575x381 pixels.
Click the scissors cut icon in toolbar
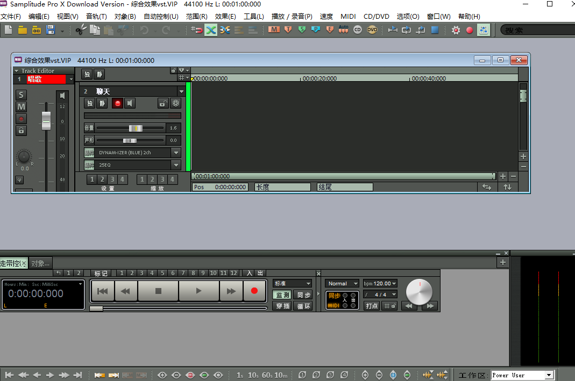[81, 30]
